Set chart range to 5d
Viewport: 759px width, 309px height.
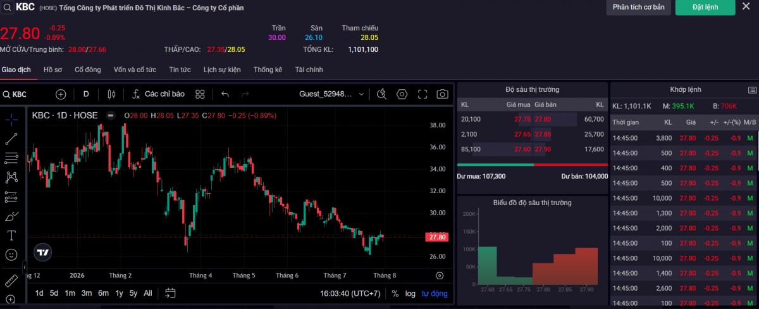click(54, 293)
